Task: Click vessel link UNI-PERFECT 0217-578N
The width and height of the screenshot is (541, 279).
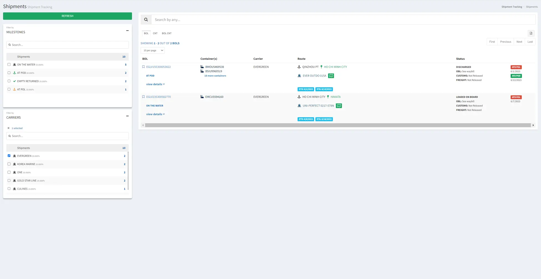Action: pos(318,106)
